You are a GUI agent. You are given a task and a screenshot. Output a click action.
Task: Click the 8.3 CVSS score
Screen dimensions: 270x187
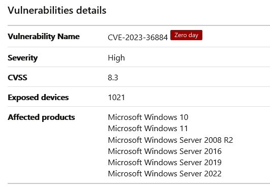point(113,78)
